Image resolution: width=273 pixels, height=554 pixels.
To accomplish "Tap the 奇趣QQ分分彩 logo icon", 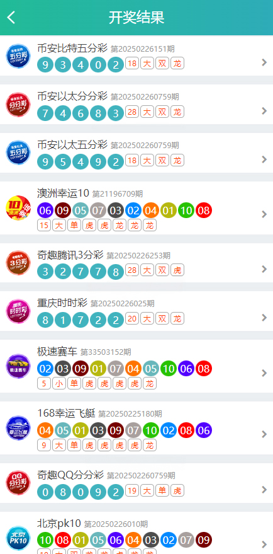I will [18, 483].
